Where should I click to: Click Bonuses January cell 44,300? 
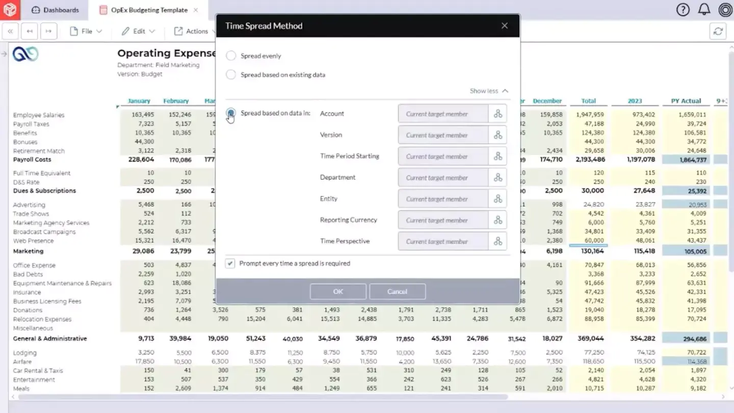pos(144,142)
